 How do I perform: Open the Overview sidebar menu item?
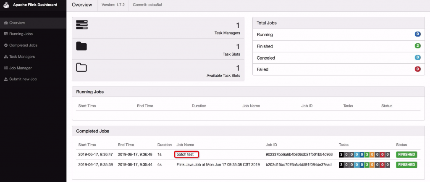pos(33,23)
